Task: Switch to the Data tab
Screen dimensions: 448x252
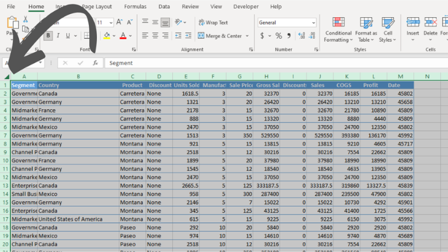Action: click(164, 7)
